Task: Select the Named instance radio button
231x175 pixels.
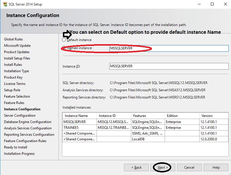Action: (x=64, y=48)
